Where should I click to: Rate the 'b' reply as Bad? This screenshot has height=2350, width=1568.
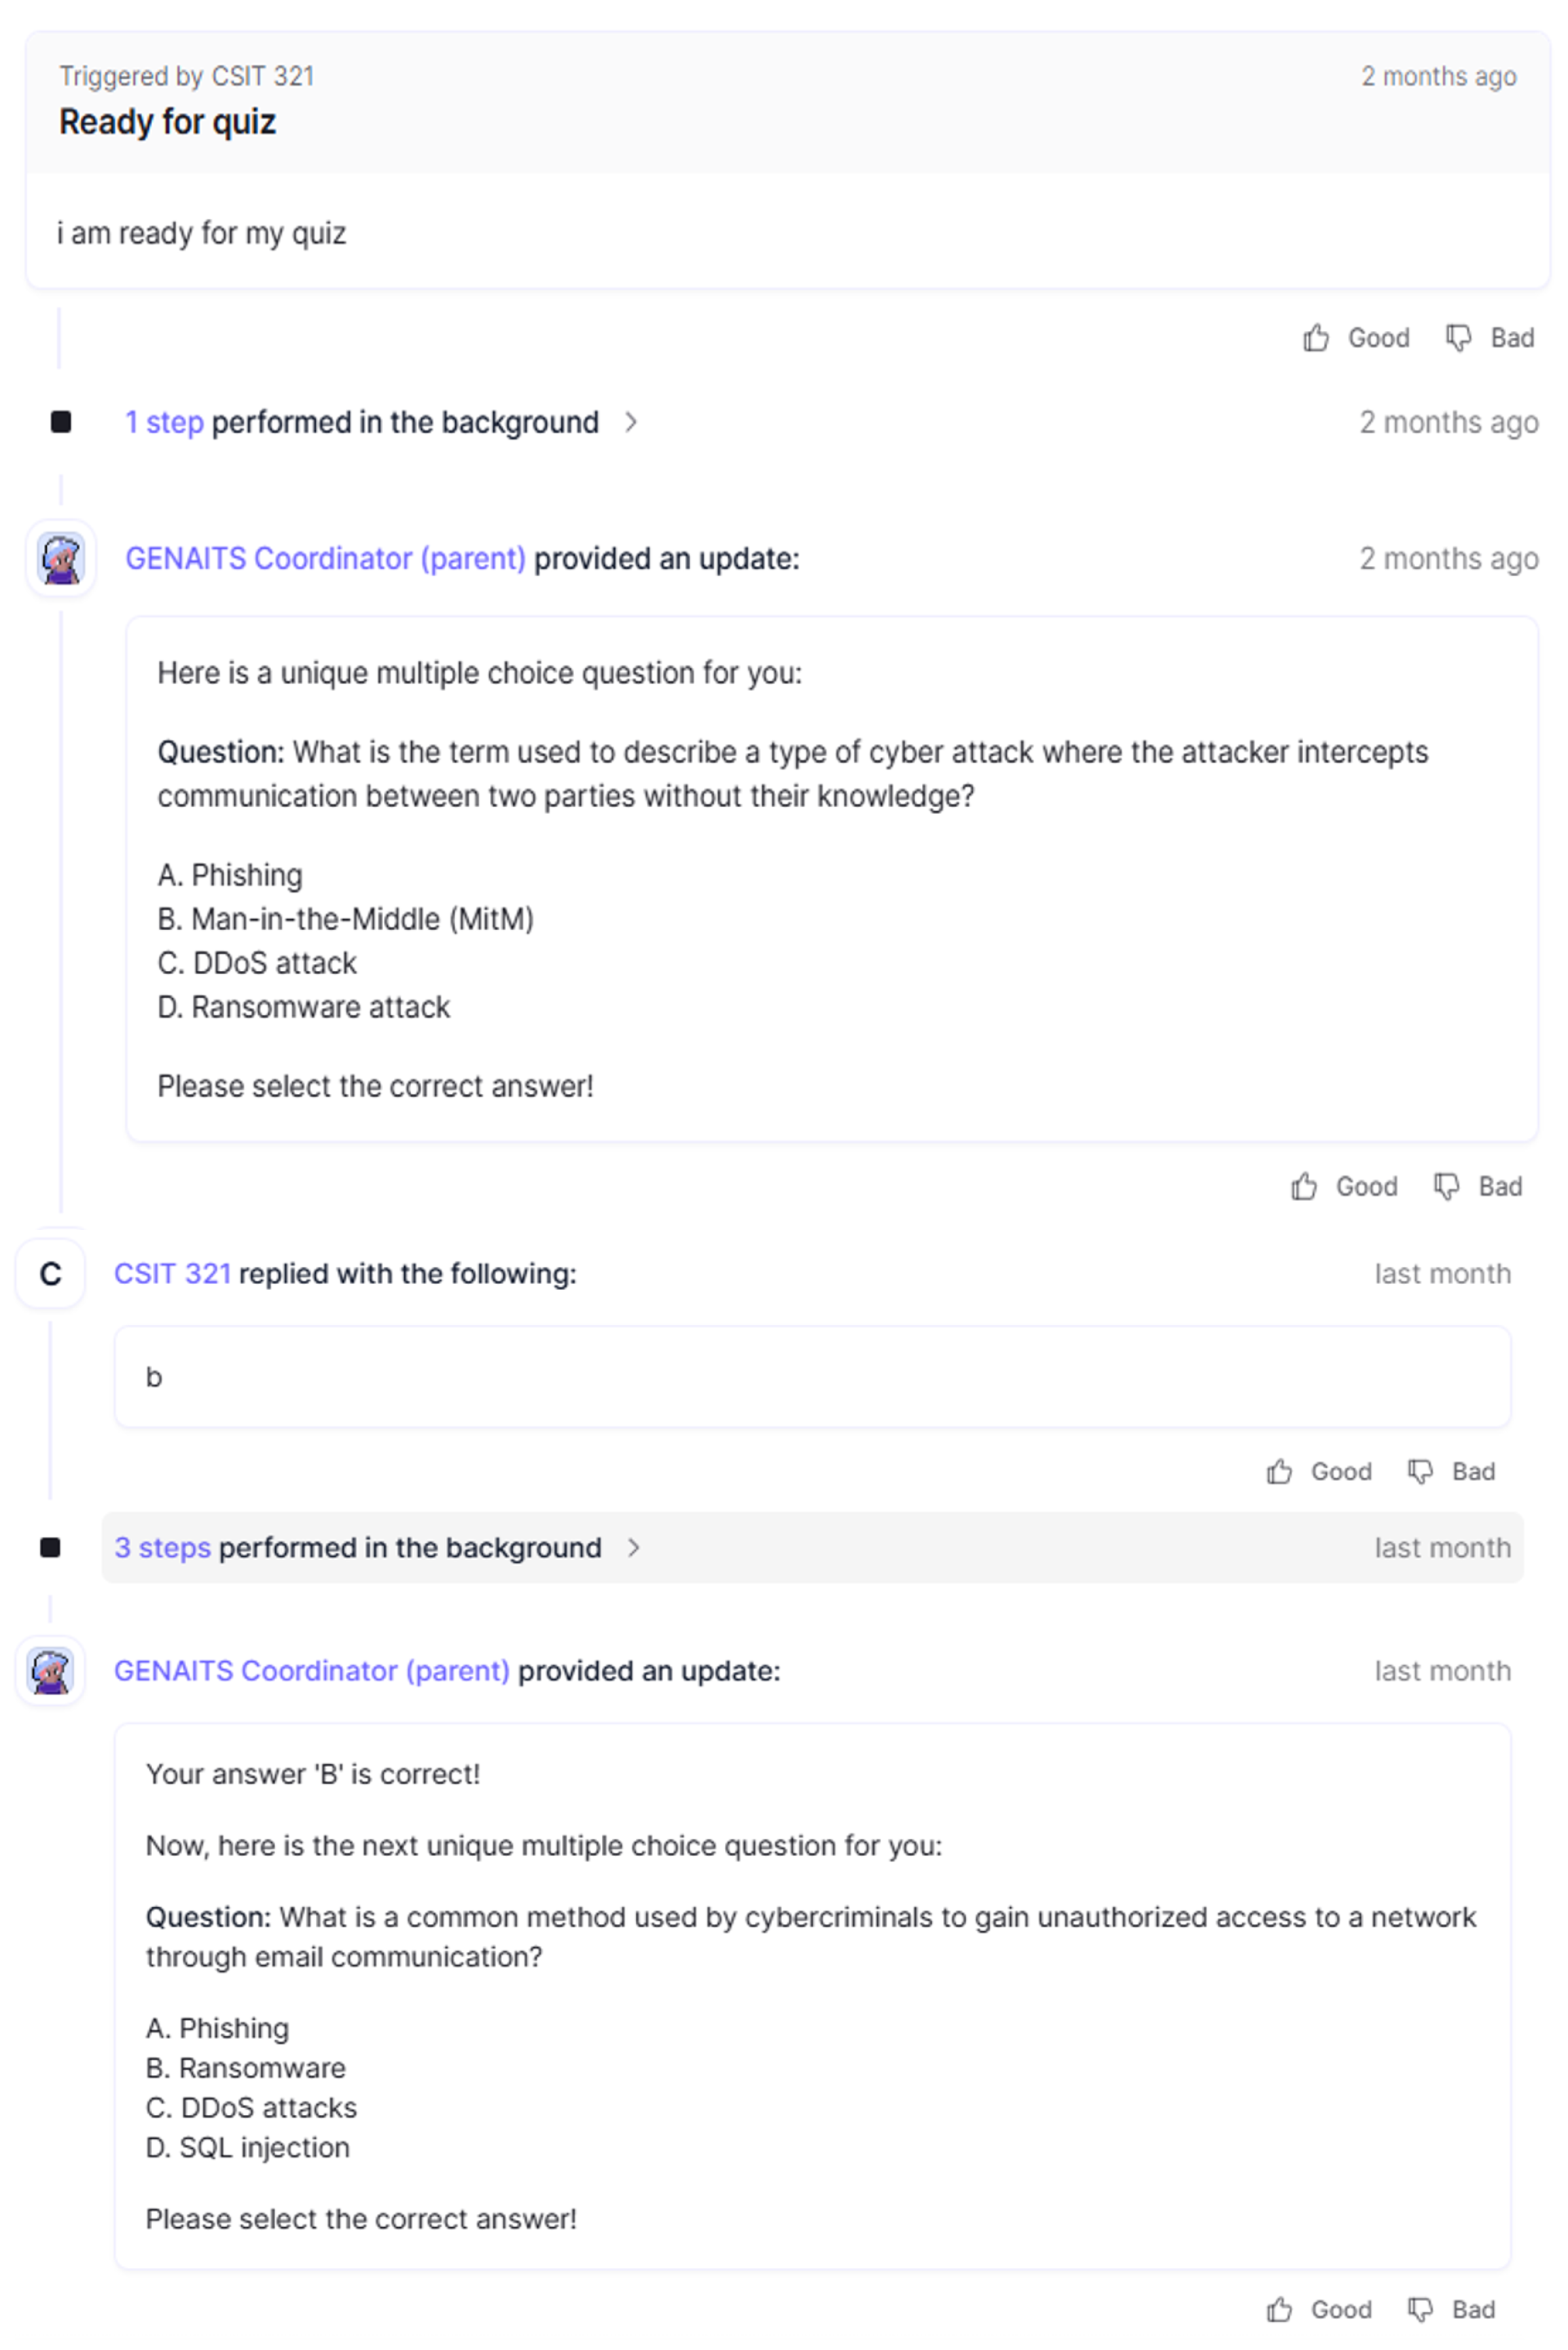pos(1451,1471)
